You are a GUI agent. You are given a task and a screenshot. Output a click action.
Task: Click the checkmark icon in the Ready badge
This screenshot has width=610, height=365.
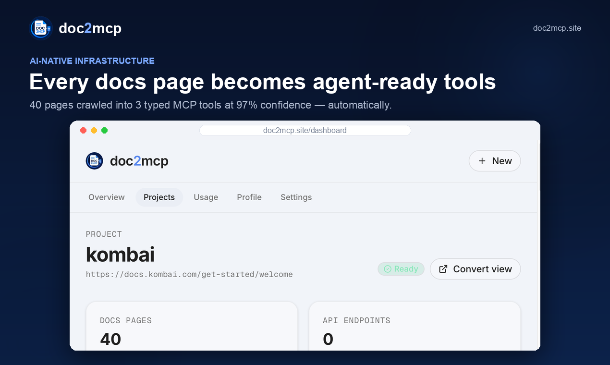388,269
